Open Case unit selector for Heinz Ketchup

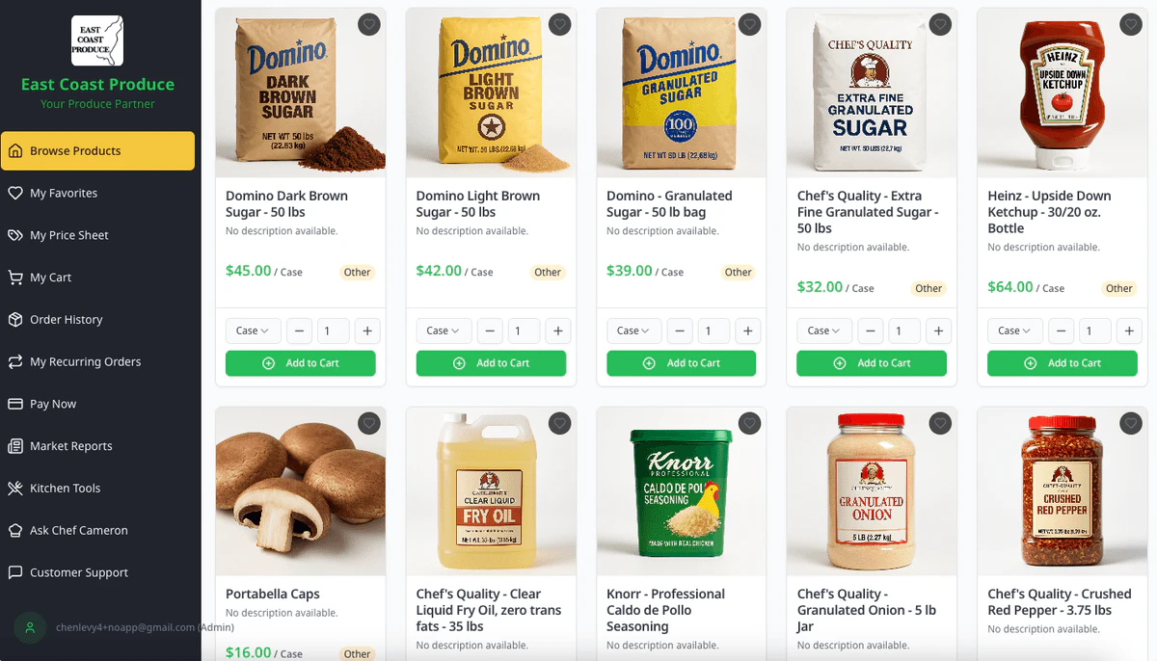(x=1014, y=330)
